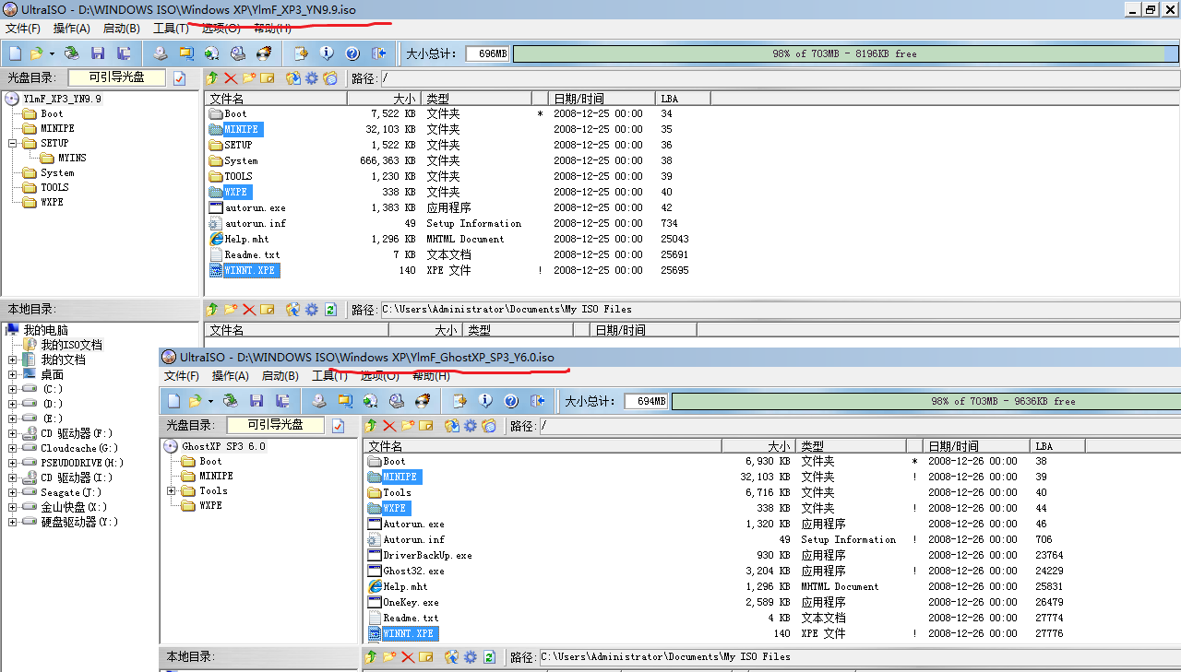Click 可引导光盘 button in GhostXP window
Screen dimensions: 1181x672
(x=275, y=426)
